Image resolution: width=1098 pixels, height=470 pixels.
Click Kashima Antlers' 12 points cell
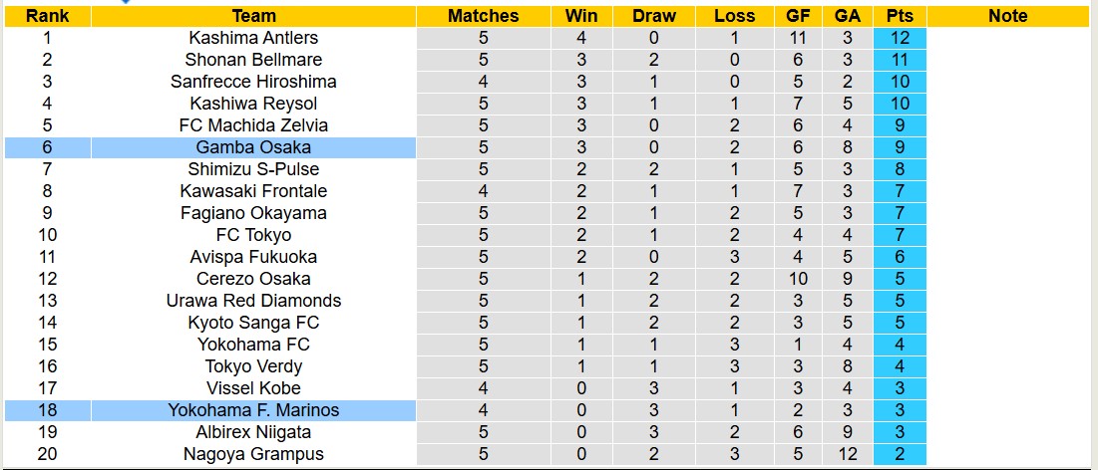click(900, 38)
